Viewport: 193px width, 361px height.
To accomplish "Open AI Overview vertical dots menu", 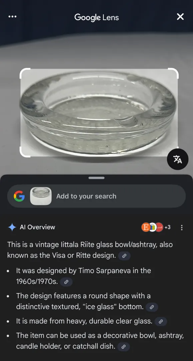I will click(x=182, y=228).
